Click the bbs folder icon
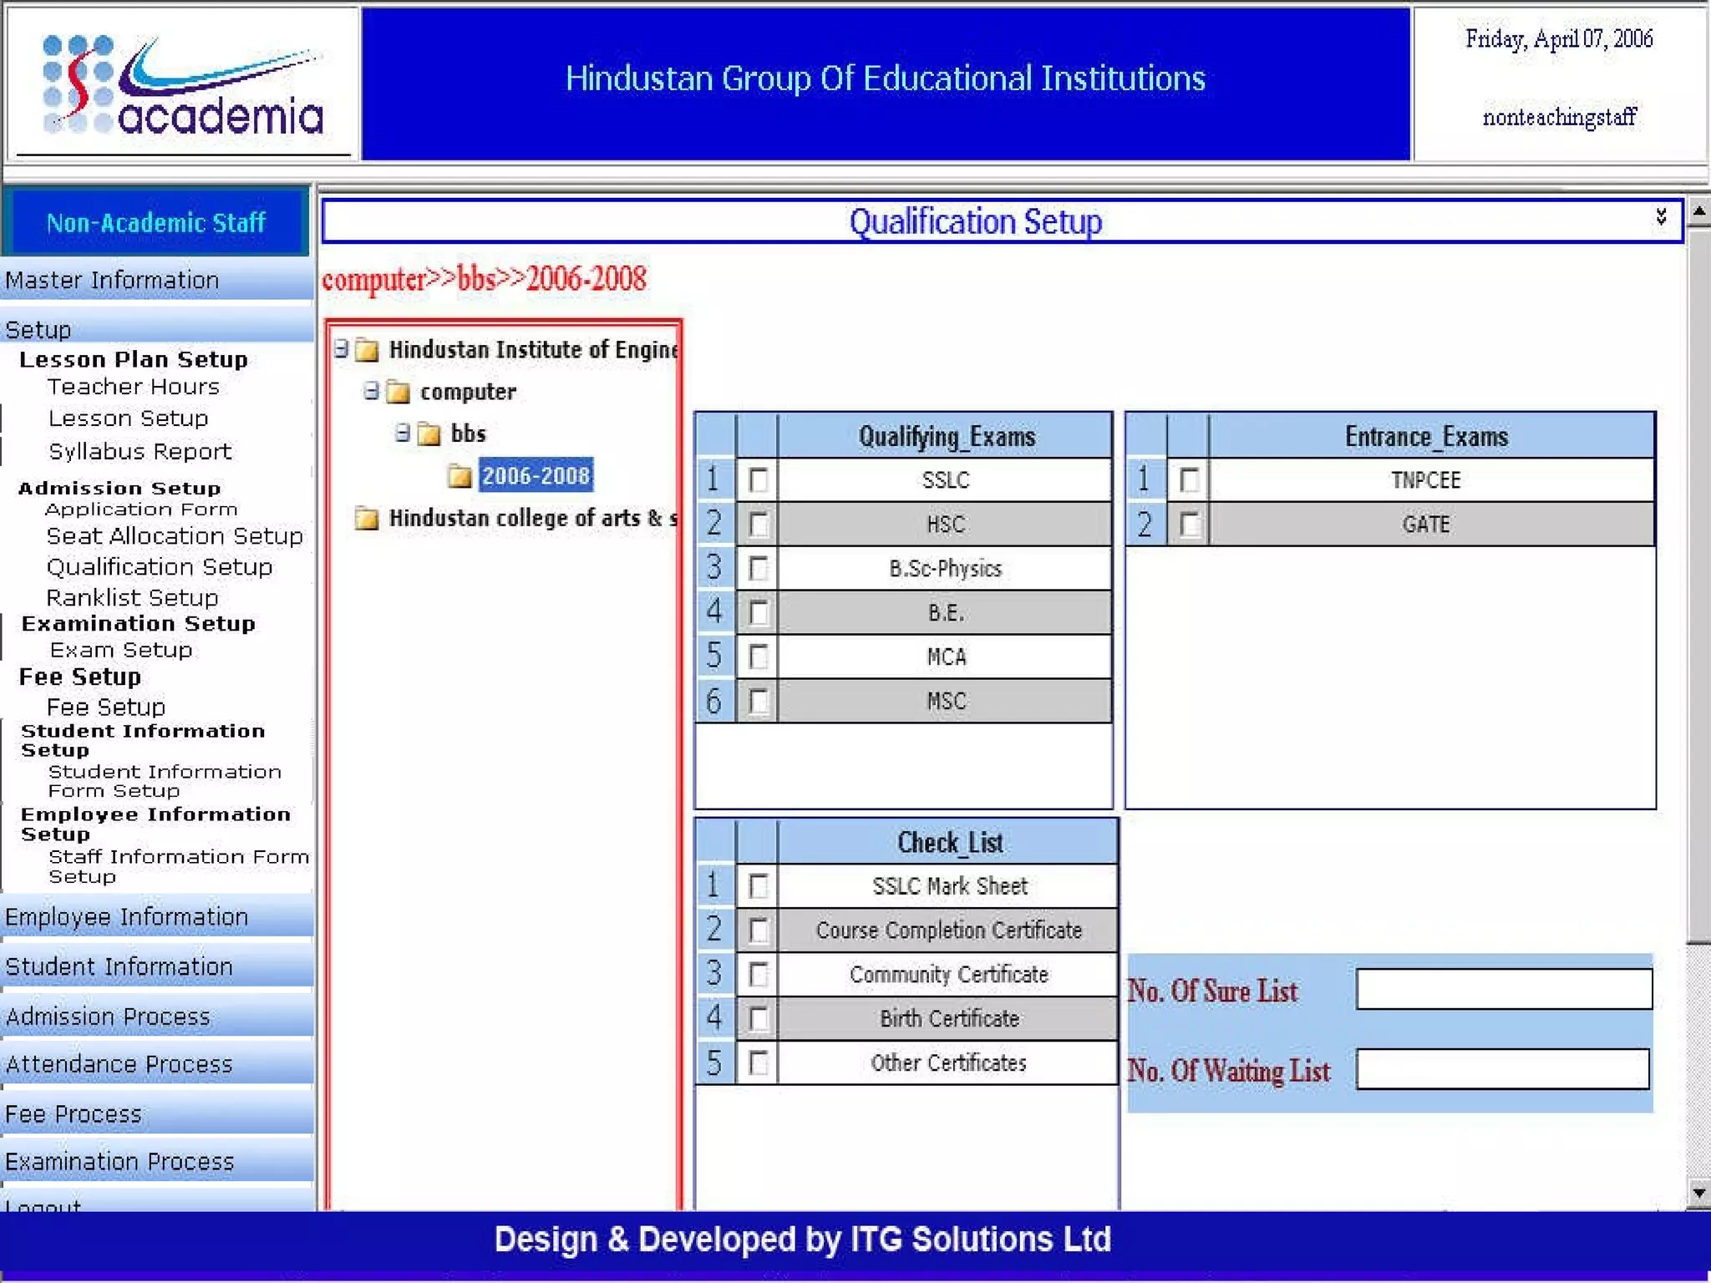 [x=429, y=434]
